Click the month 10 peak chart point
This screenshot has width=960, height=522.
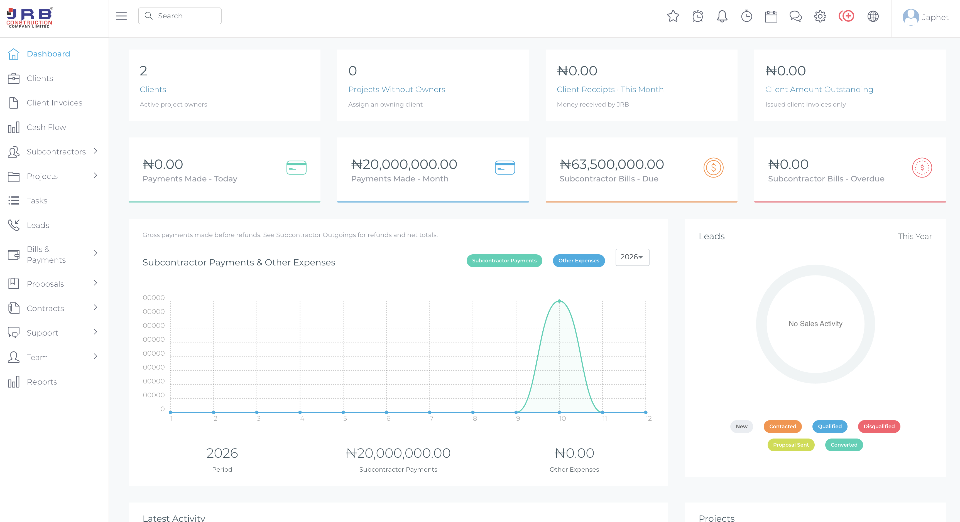[559, 301]
